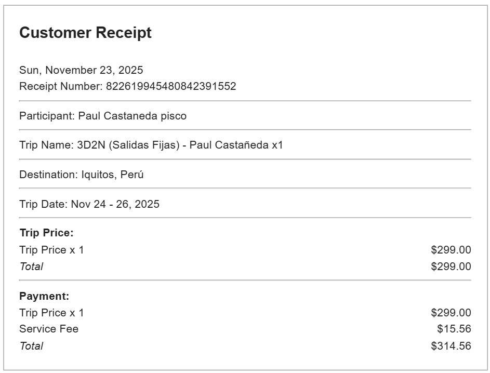Click the bold Trip Price: section header
490x373 pixels.
[x=46, y=233]
